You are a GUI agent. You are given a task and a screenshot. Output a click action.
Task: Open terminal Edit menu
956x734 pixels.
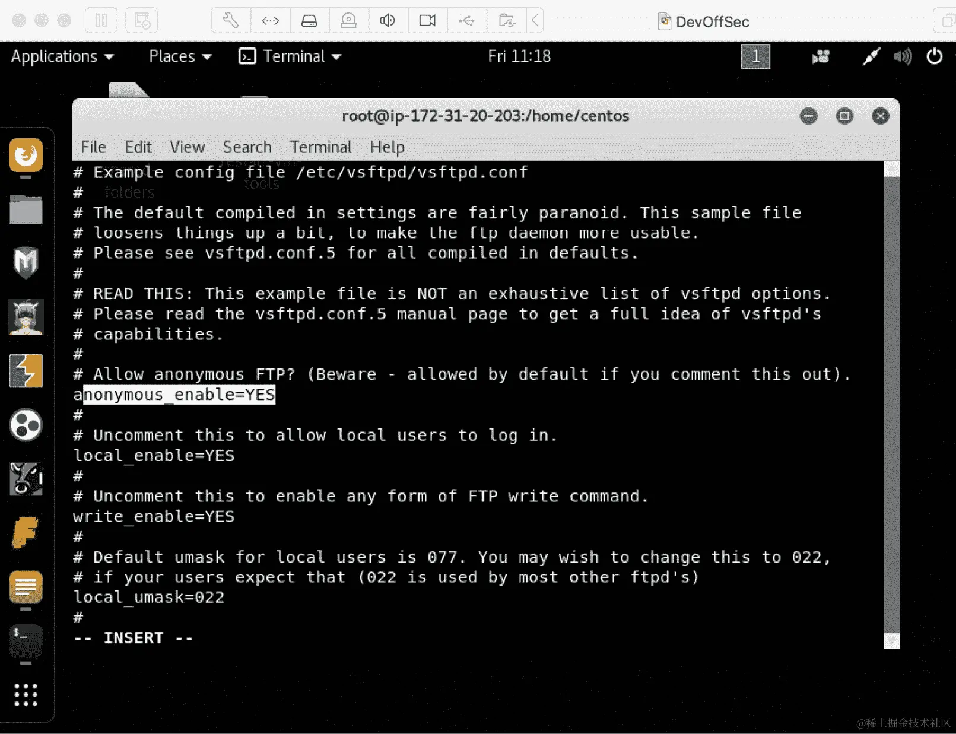pos(138,147)
